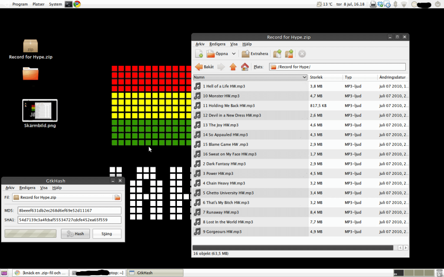Click the add folder to archive icon

[x=289, y=54]
